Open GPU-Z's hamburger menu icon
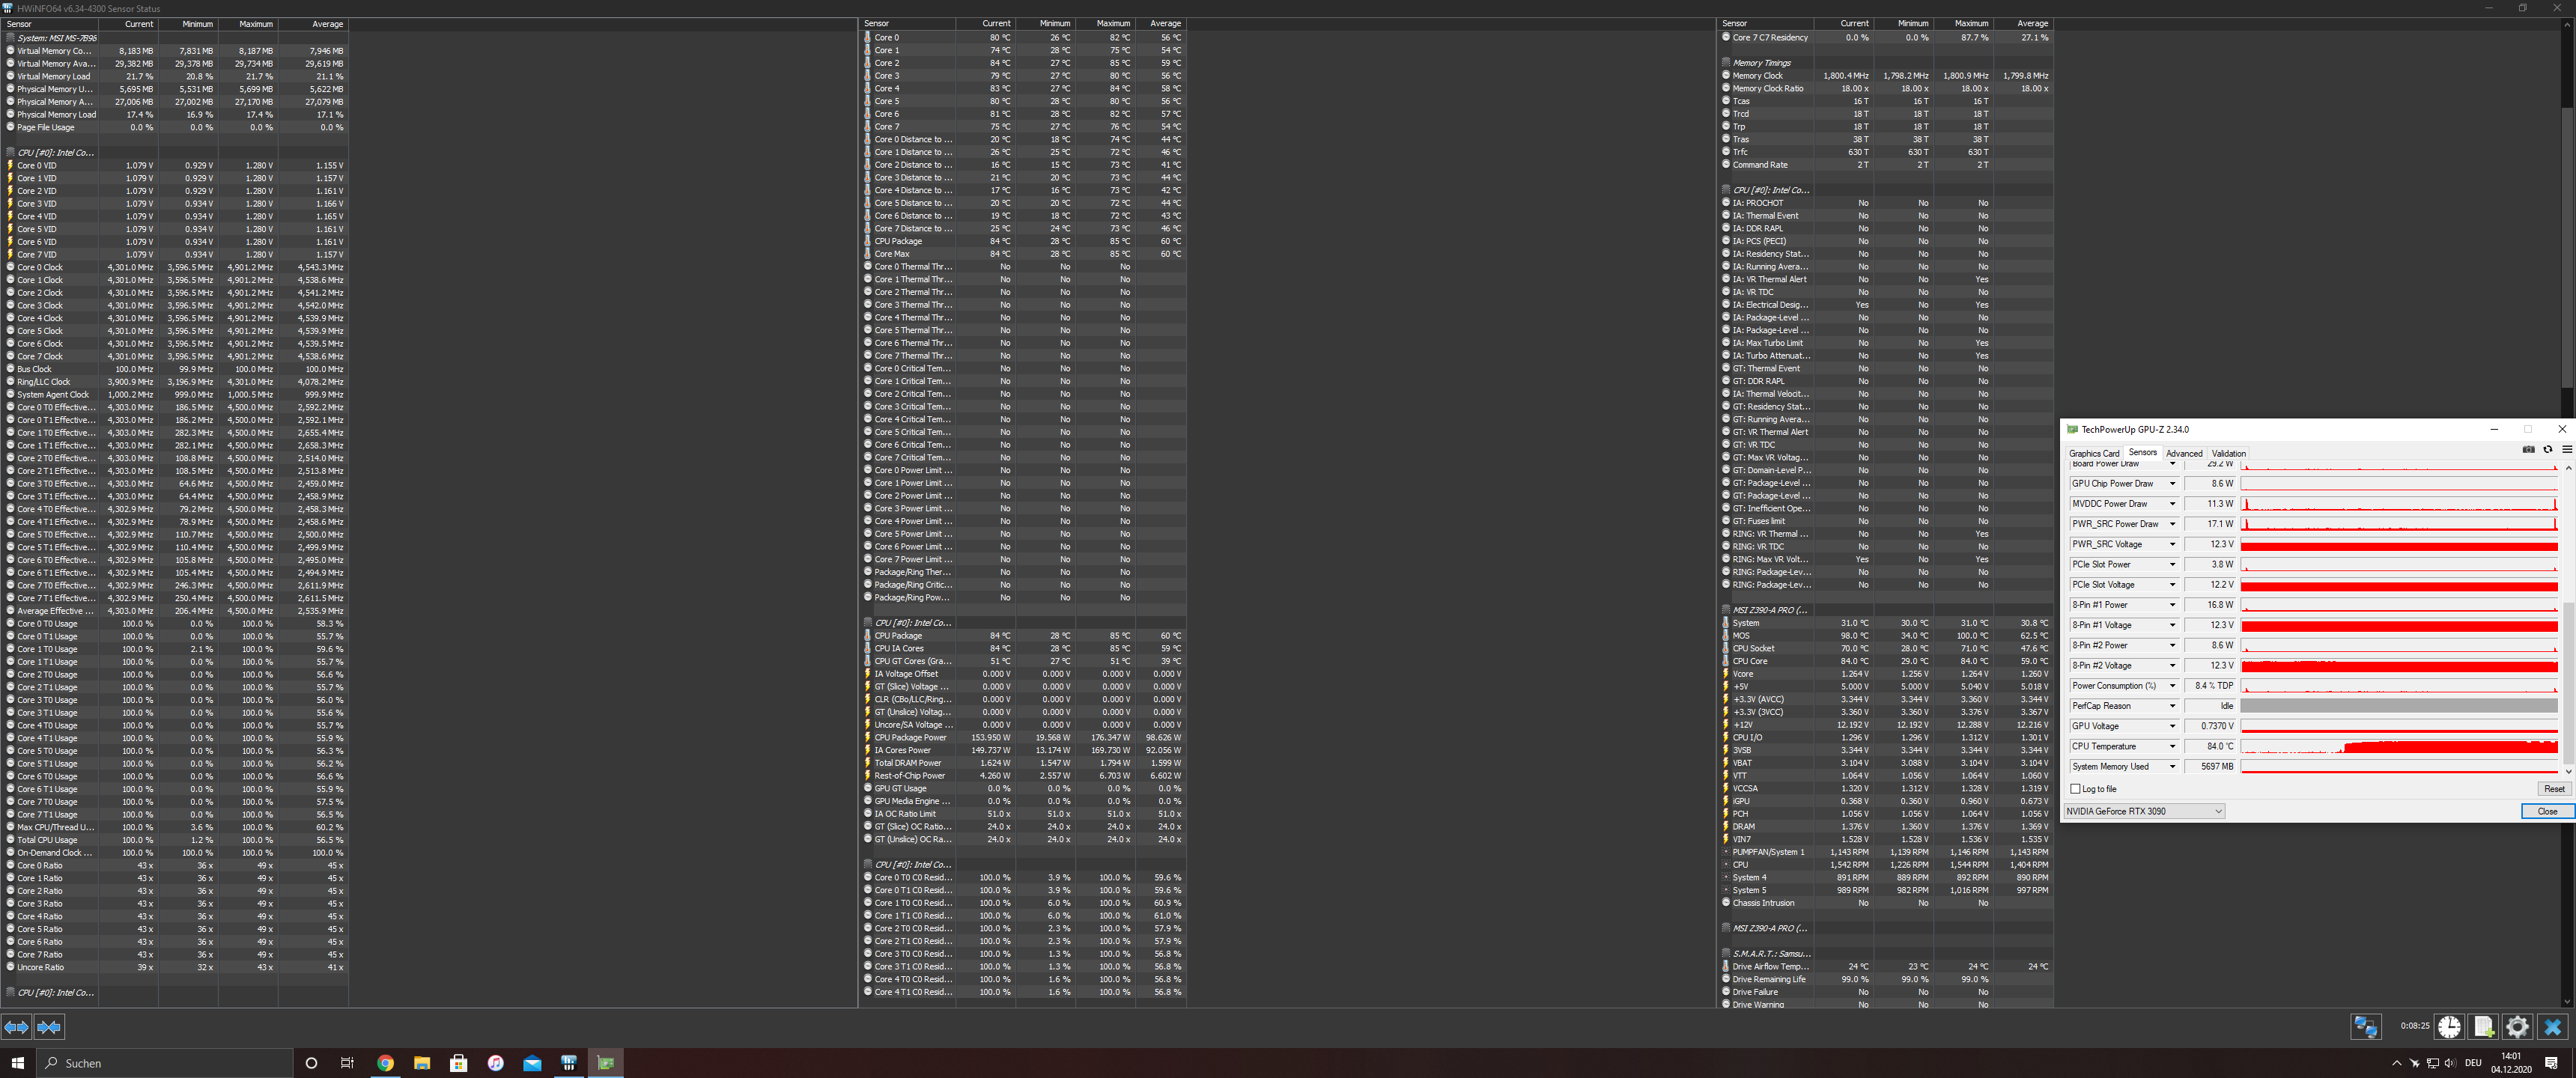 click(2567, 449)
